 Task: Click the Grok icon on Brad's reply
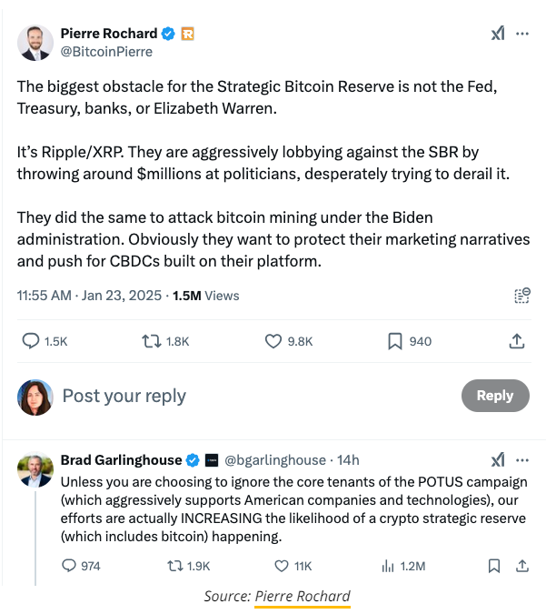[x=498, y=459]
